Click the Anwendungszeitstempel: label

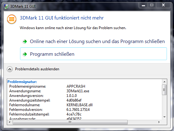(x=30, y=100)
